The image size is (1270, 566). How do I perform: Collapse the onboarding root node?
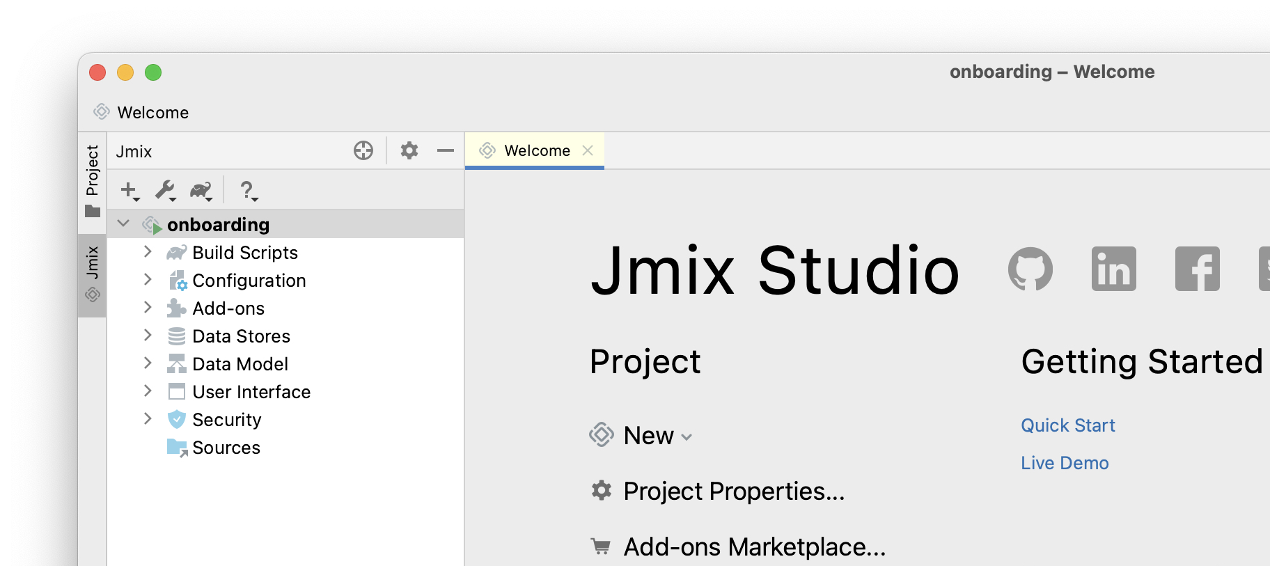pyautogui.click(x=124, y=223)
